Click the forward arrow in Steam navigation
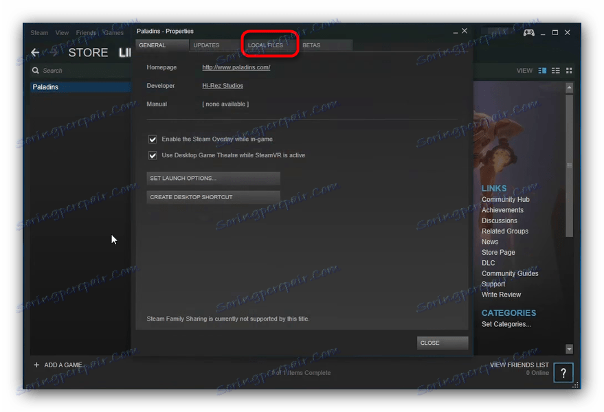Screen dimensions: 604x412 [x=54, y=52]
